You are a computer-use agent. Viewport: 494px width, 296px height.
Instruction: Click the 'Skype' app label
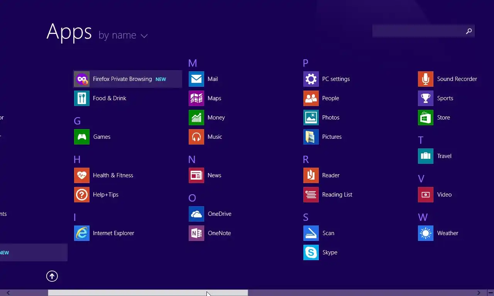[x=330, y=252]
